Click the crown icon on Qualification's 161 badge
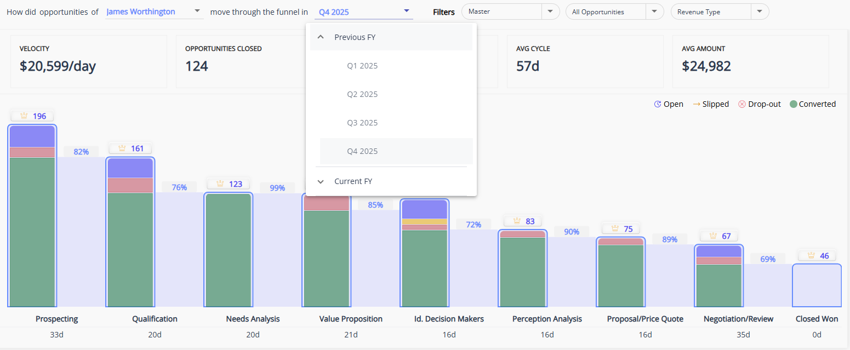 122,148
